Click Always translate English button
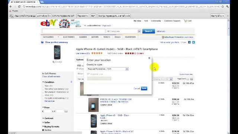The width and height of the screenshot is (238, 134). point(114,16)
